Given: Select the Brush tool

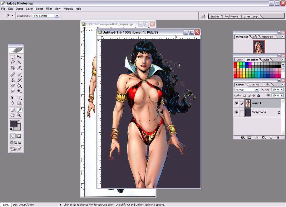Looking at the screenshot, I should coord(19,74).
